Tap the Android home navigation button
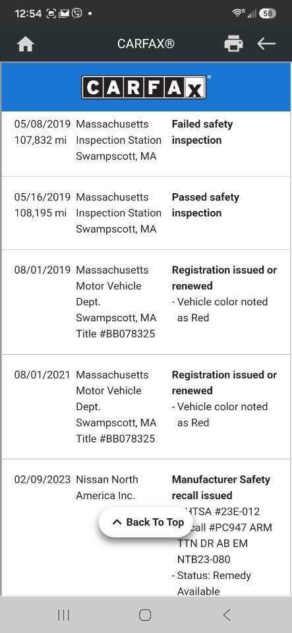This screenshot has height=633, width=292. pyautogui.click(x=145, y=615)
